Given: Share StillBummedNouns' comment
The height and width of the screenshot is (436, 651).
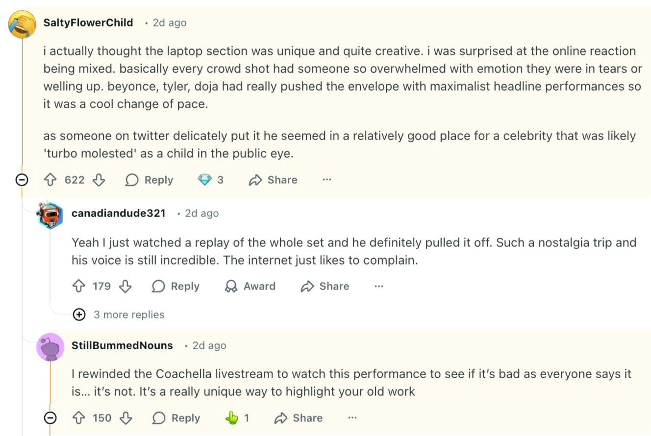Looking at the screenshot, I should pos(299,418).
